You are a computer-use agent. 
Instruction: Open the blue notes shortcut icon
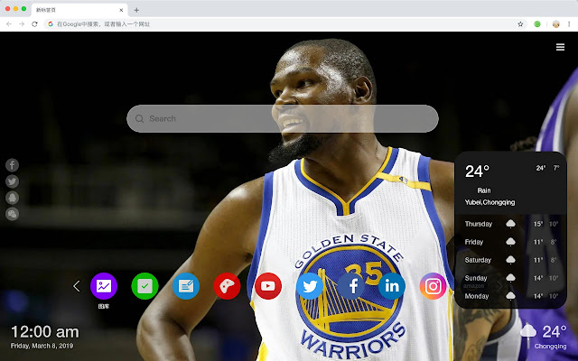(x=186, y=286)
